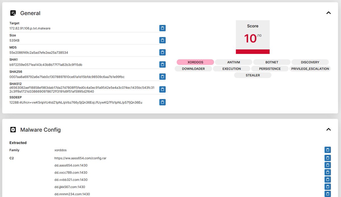341x197 pixels.
Task: Copy dd.xxcc789.com:1430 C2 entry
Action: click(x=328, y=172)
